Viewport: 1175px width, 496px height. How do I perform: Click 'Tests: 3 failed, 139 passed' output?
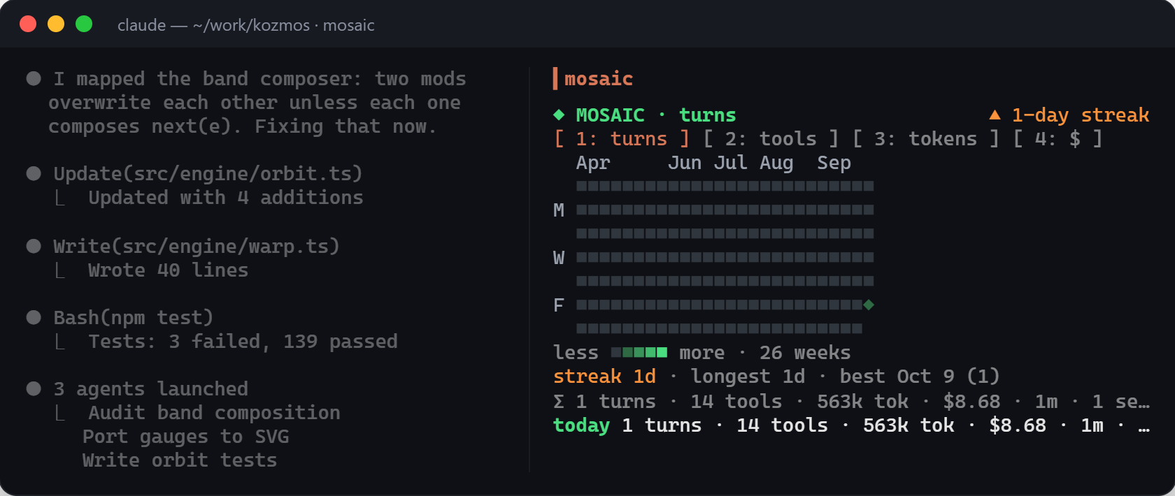[x=243, y=342]
